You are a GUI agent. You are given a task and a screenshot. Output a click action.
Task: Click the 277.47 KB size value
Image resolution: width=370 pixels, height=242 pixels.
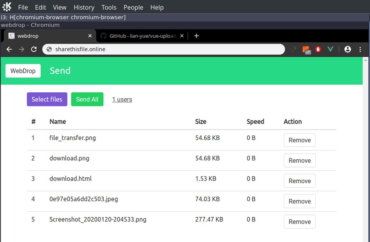click(209, 219)
